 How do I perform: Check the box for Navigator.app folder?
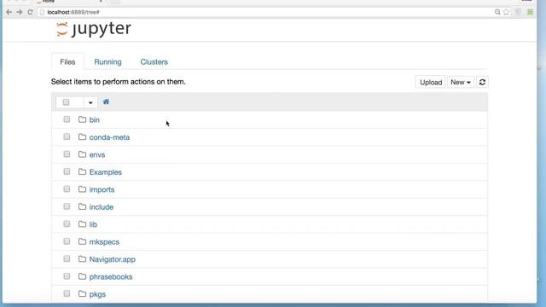[x=67, y=258]
